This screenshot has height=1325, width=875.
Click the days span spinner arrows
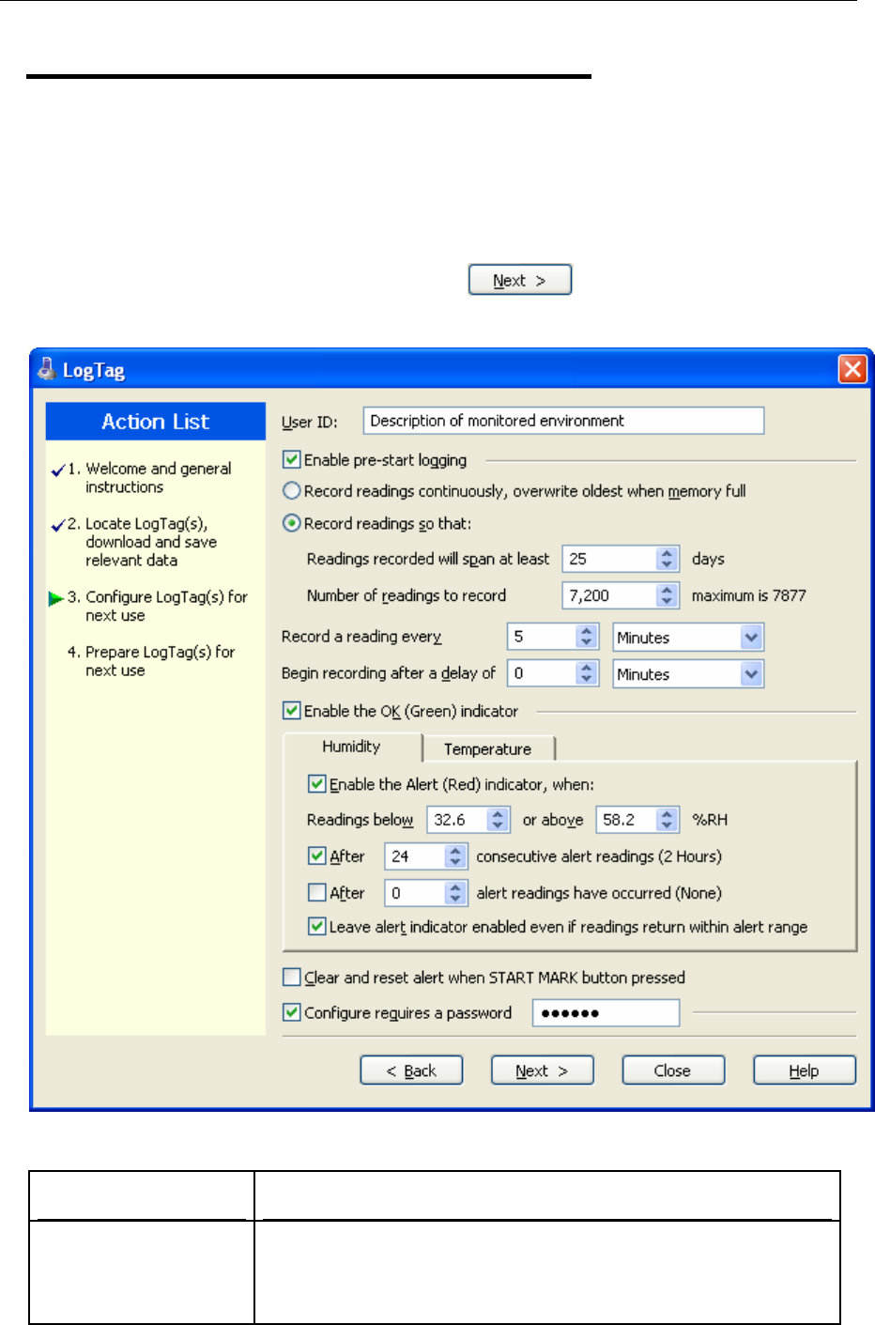click(668, 559)
